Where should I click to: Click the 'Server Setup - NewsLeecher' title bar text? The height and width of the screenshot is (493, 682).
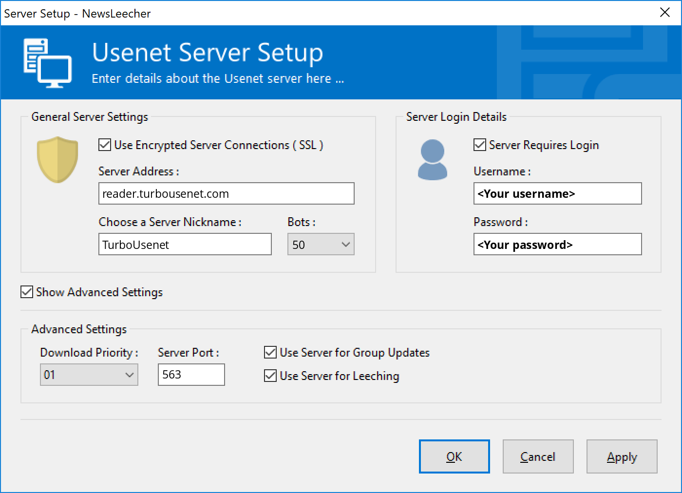77,14
